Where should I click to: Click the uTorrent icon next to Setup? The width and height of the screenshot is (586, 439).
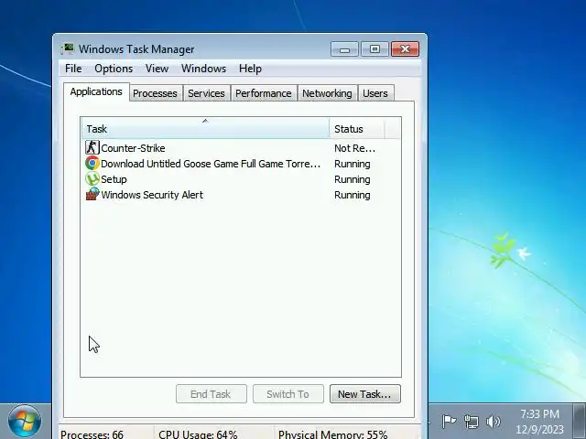click(x=92, y=179)
